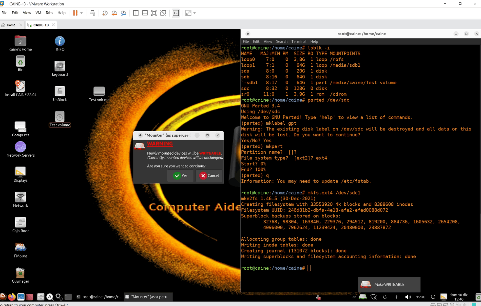481x306 pixels.
Task: Switch to Mounter taskbar window button
Action: point(148,297)
